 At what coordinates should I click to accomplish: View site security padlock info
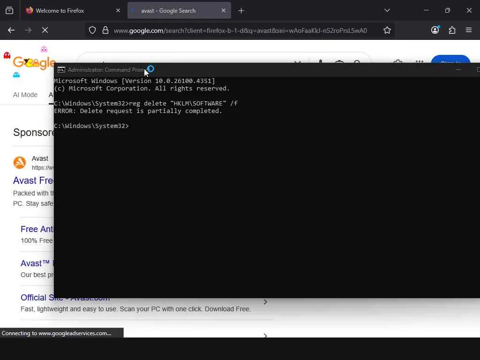pyautogui.click(x=105, y=30)
